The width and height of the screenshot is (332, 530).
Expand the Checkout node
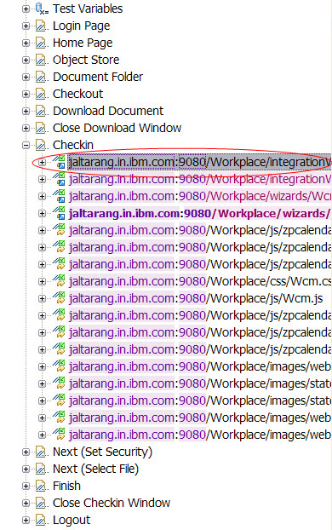point(26,94)
